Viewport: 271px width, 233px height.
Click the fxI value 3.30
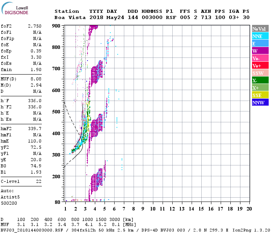pyautogui.click(x=36, y=57)
